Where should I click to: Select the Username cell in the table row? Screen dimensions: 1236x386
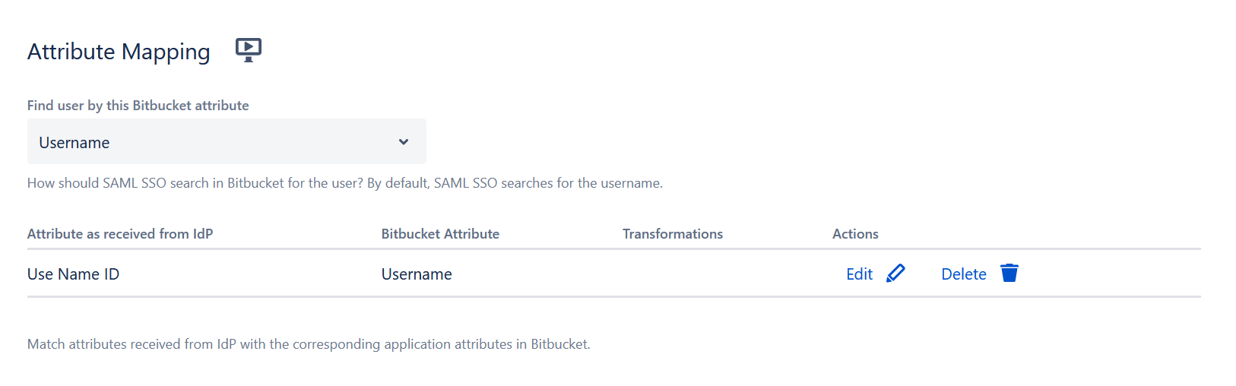point(417,274)
